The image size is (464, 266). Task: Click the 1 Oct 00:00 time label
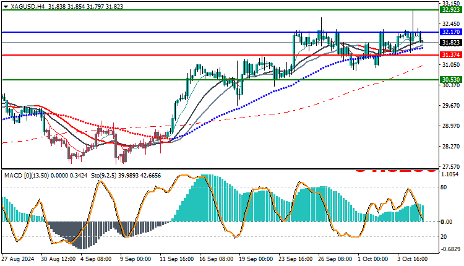coord(372,259)
